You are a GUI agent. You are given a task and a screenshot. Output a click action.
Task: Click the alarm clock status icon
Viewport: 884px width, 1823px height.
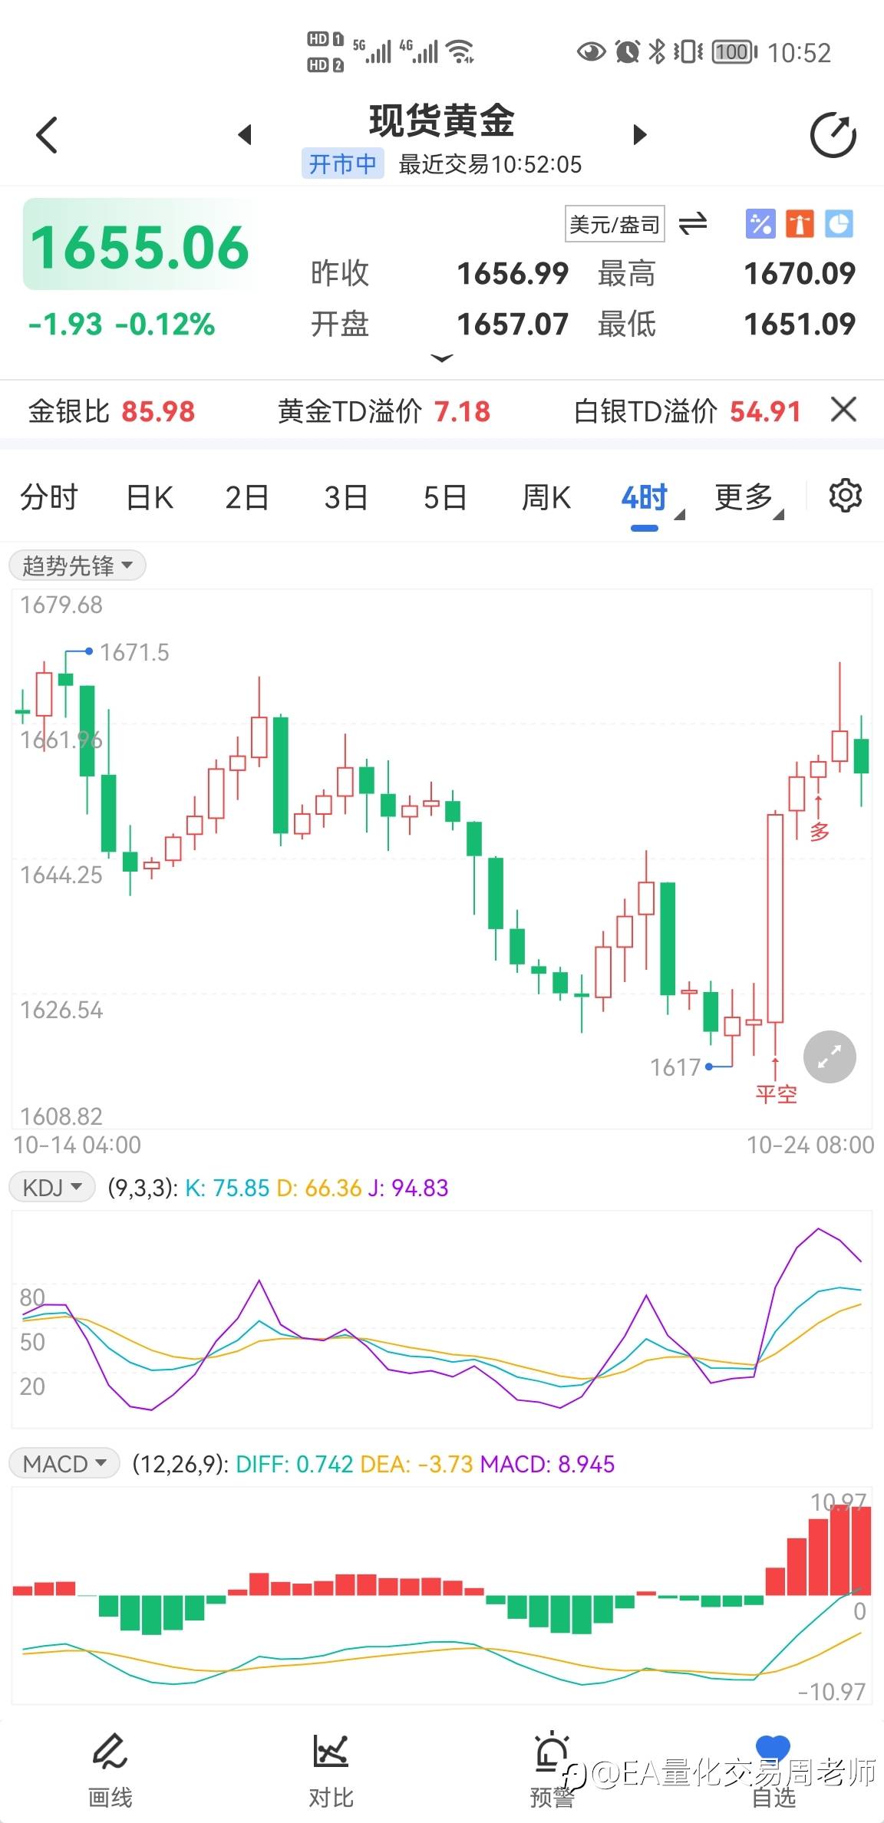pos(627,51)
